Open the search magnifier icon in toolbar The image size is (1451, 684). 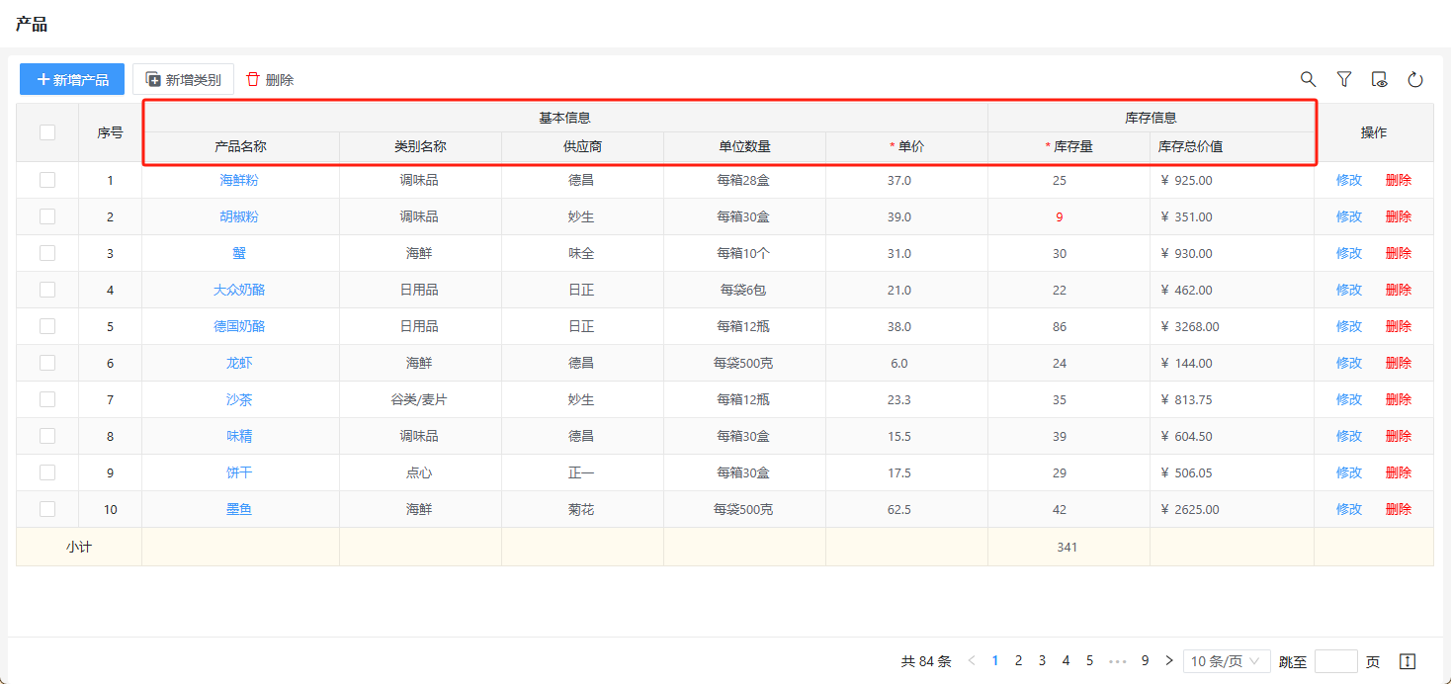(x=1308, y=79)
